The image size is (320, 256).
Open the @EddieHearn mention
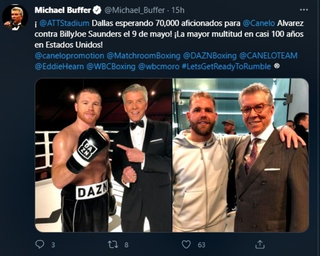[59, 67]
